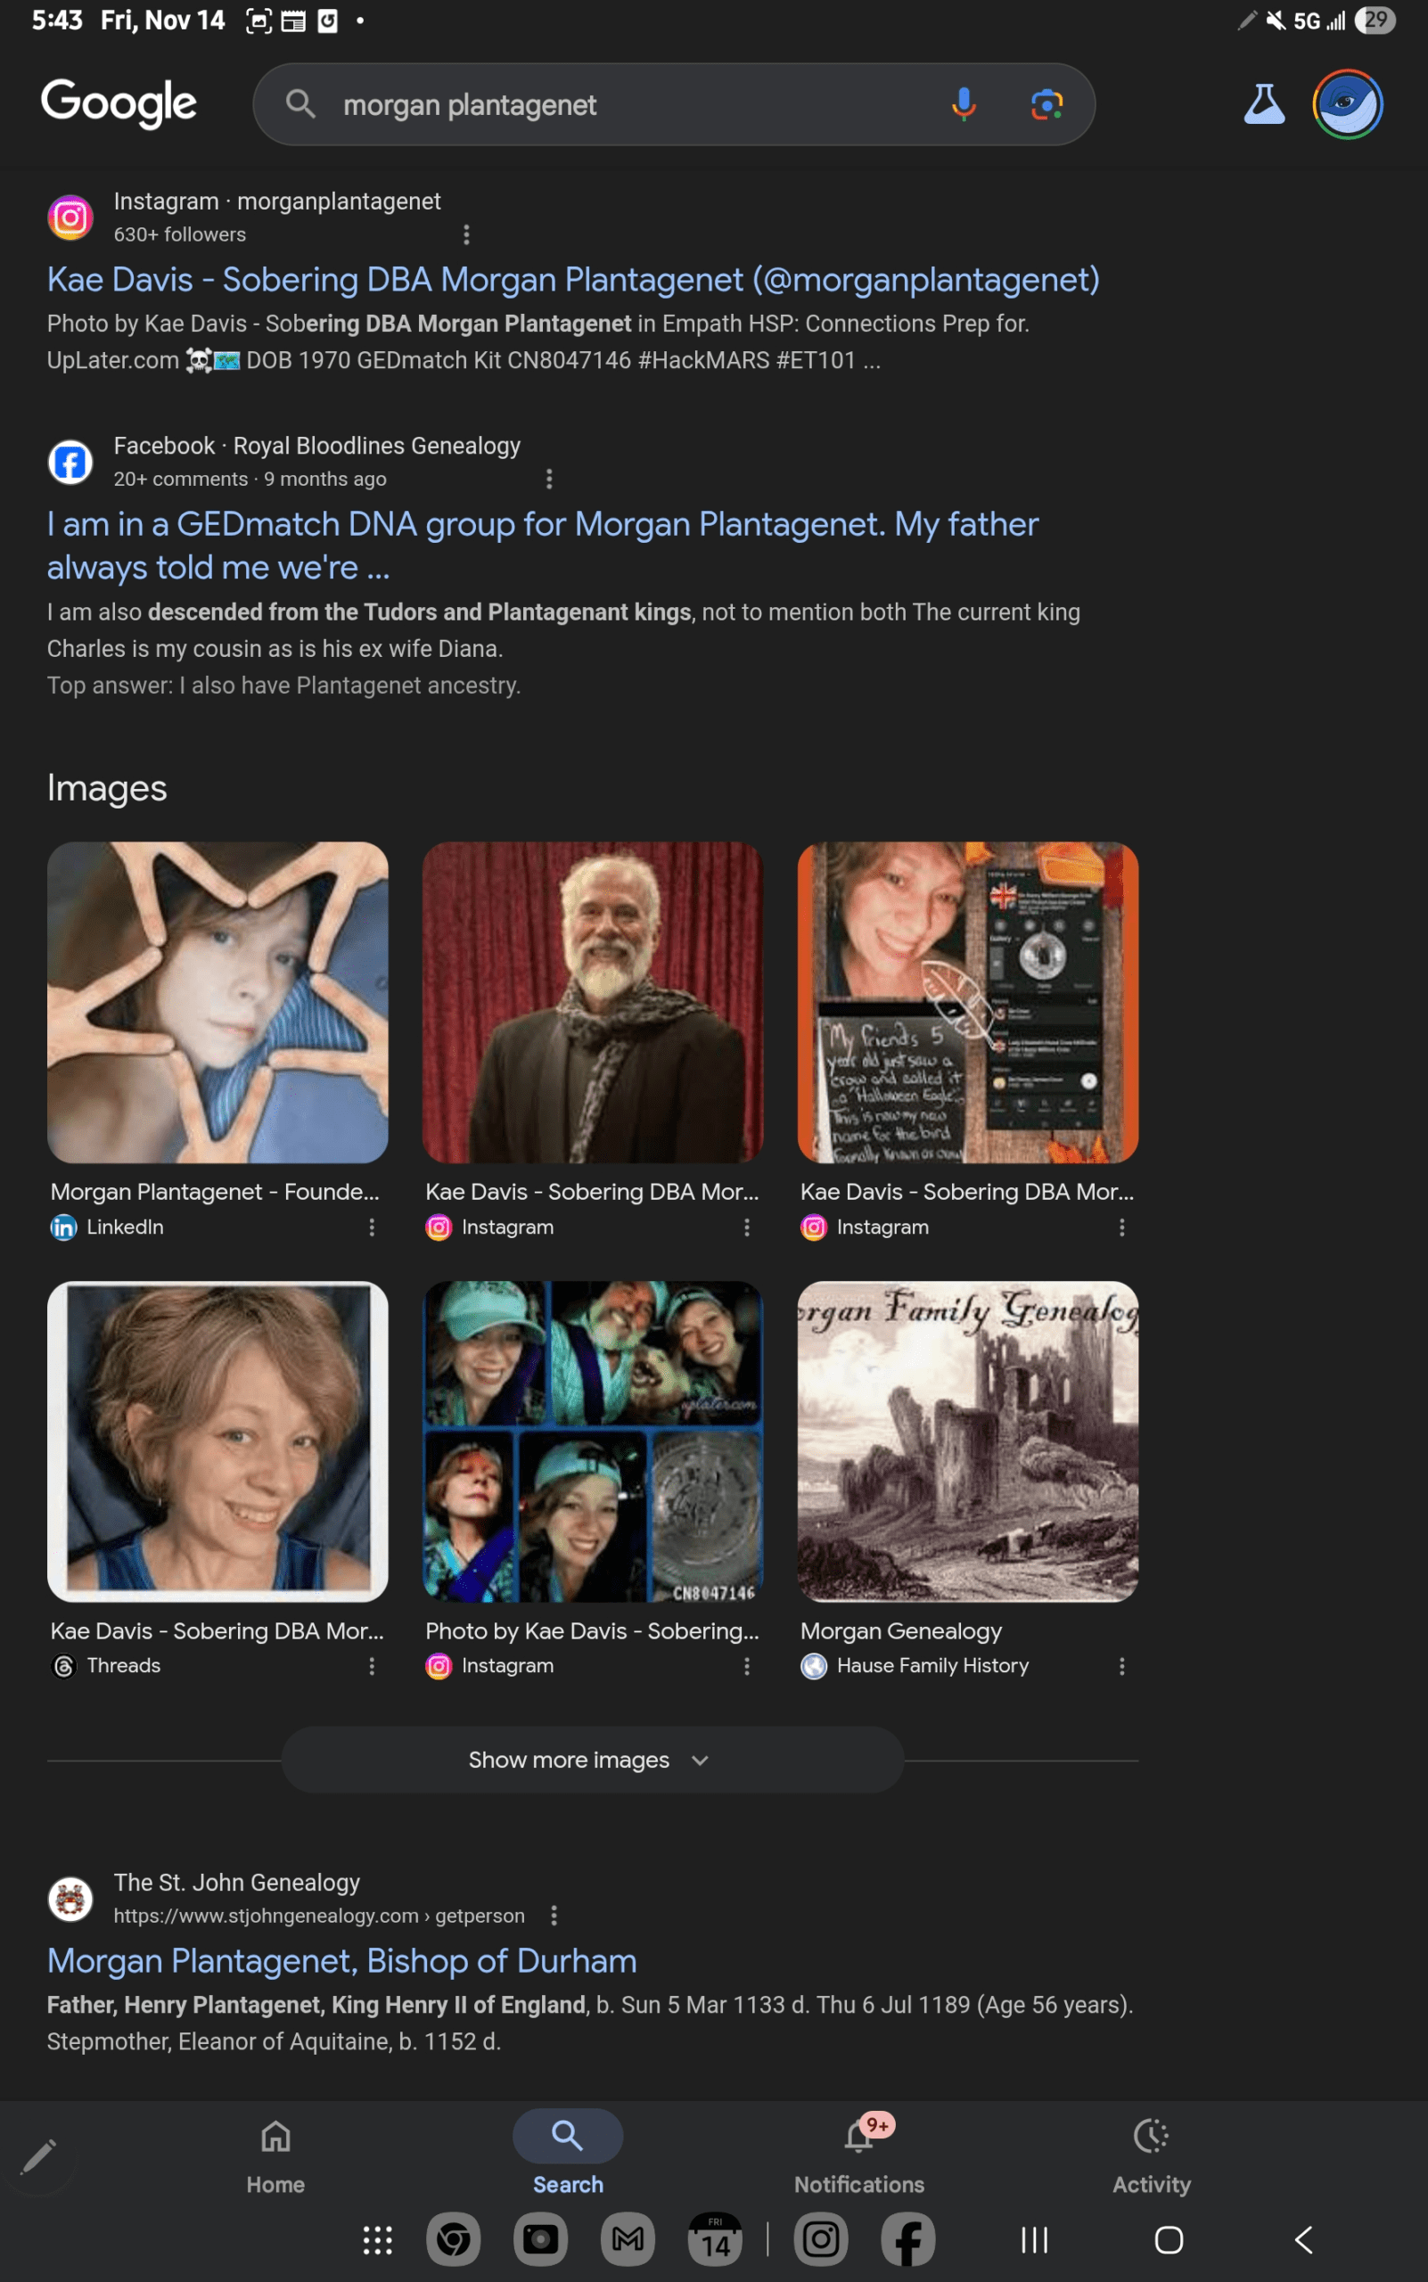
Task: Tap the Threads badge under Kae Davis photo
Action: point(62,1665)
